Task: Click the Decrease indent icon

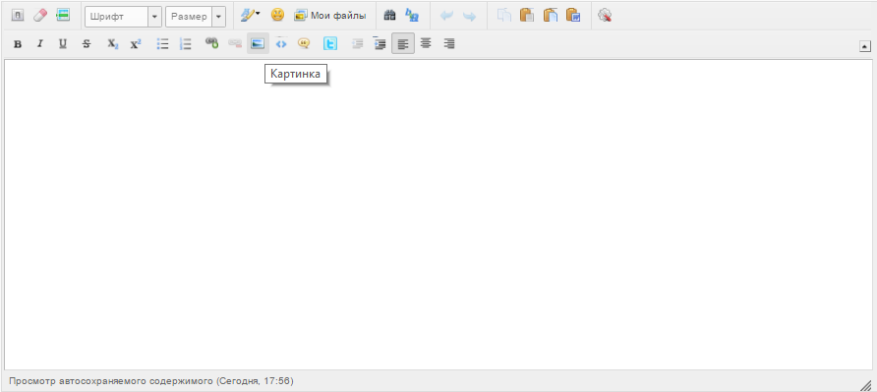Action: coord(358,43)
